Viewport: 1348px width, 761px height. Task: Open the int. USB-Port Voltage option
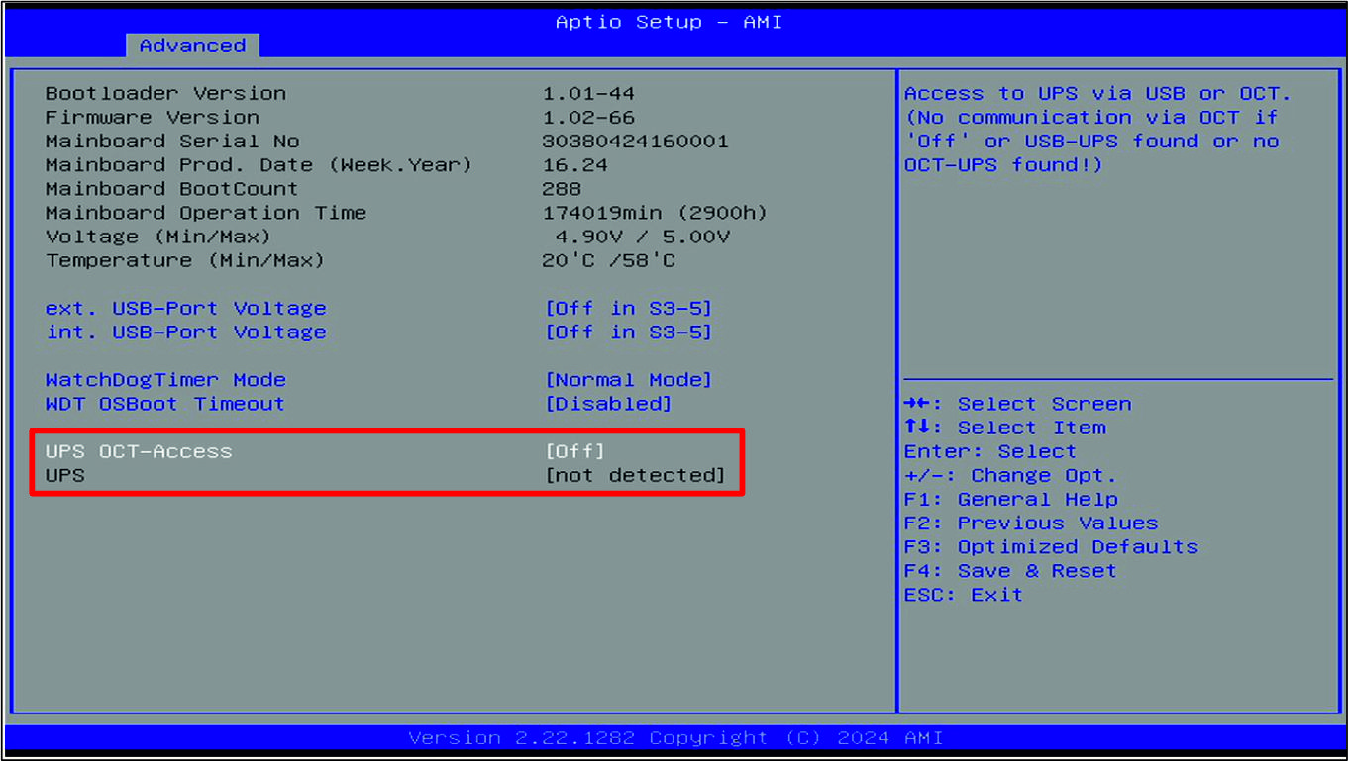pos(185,332)
